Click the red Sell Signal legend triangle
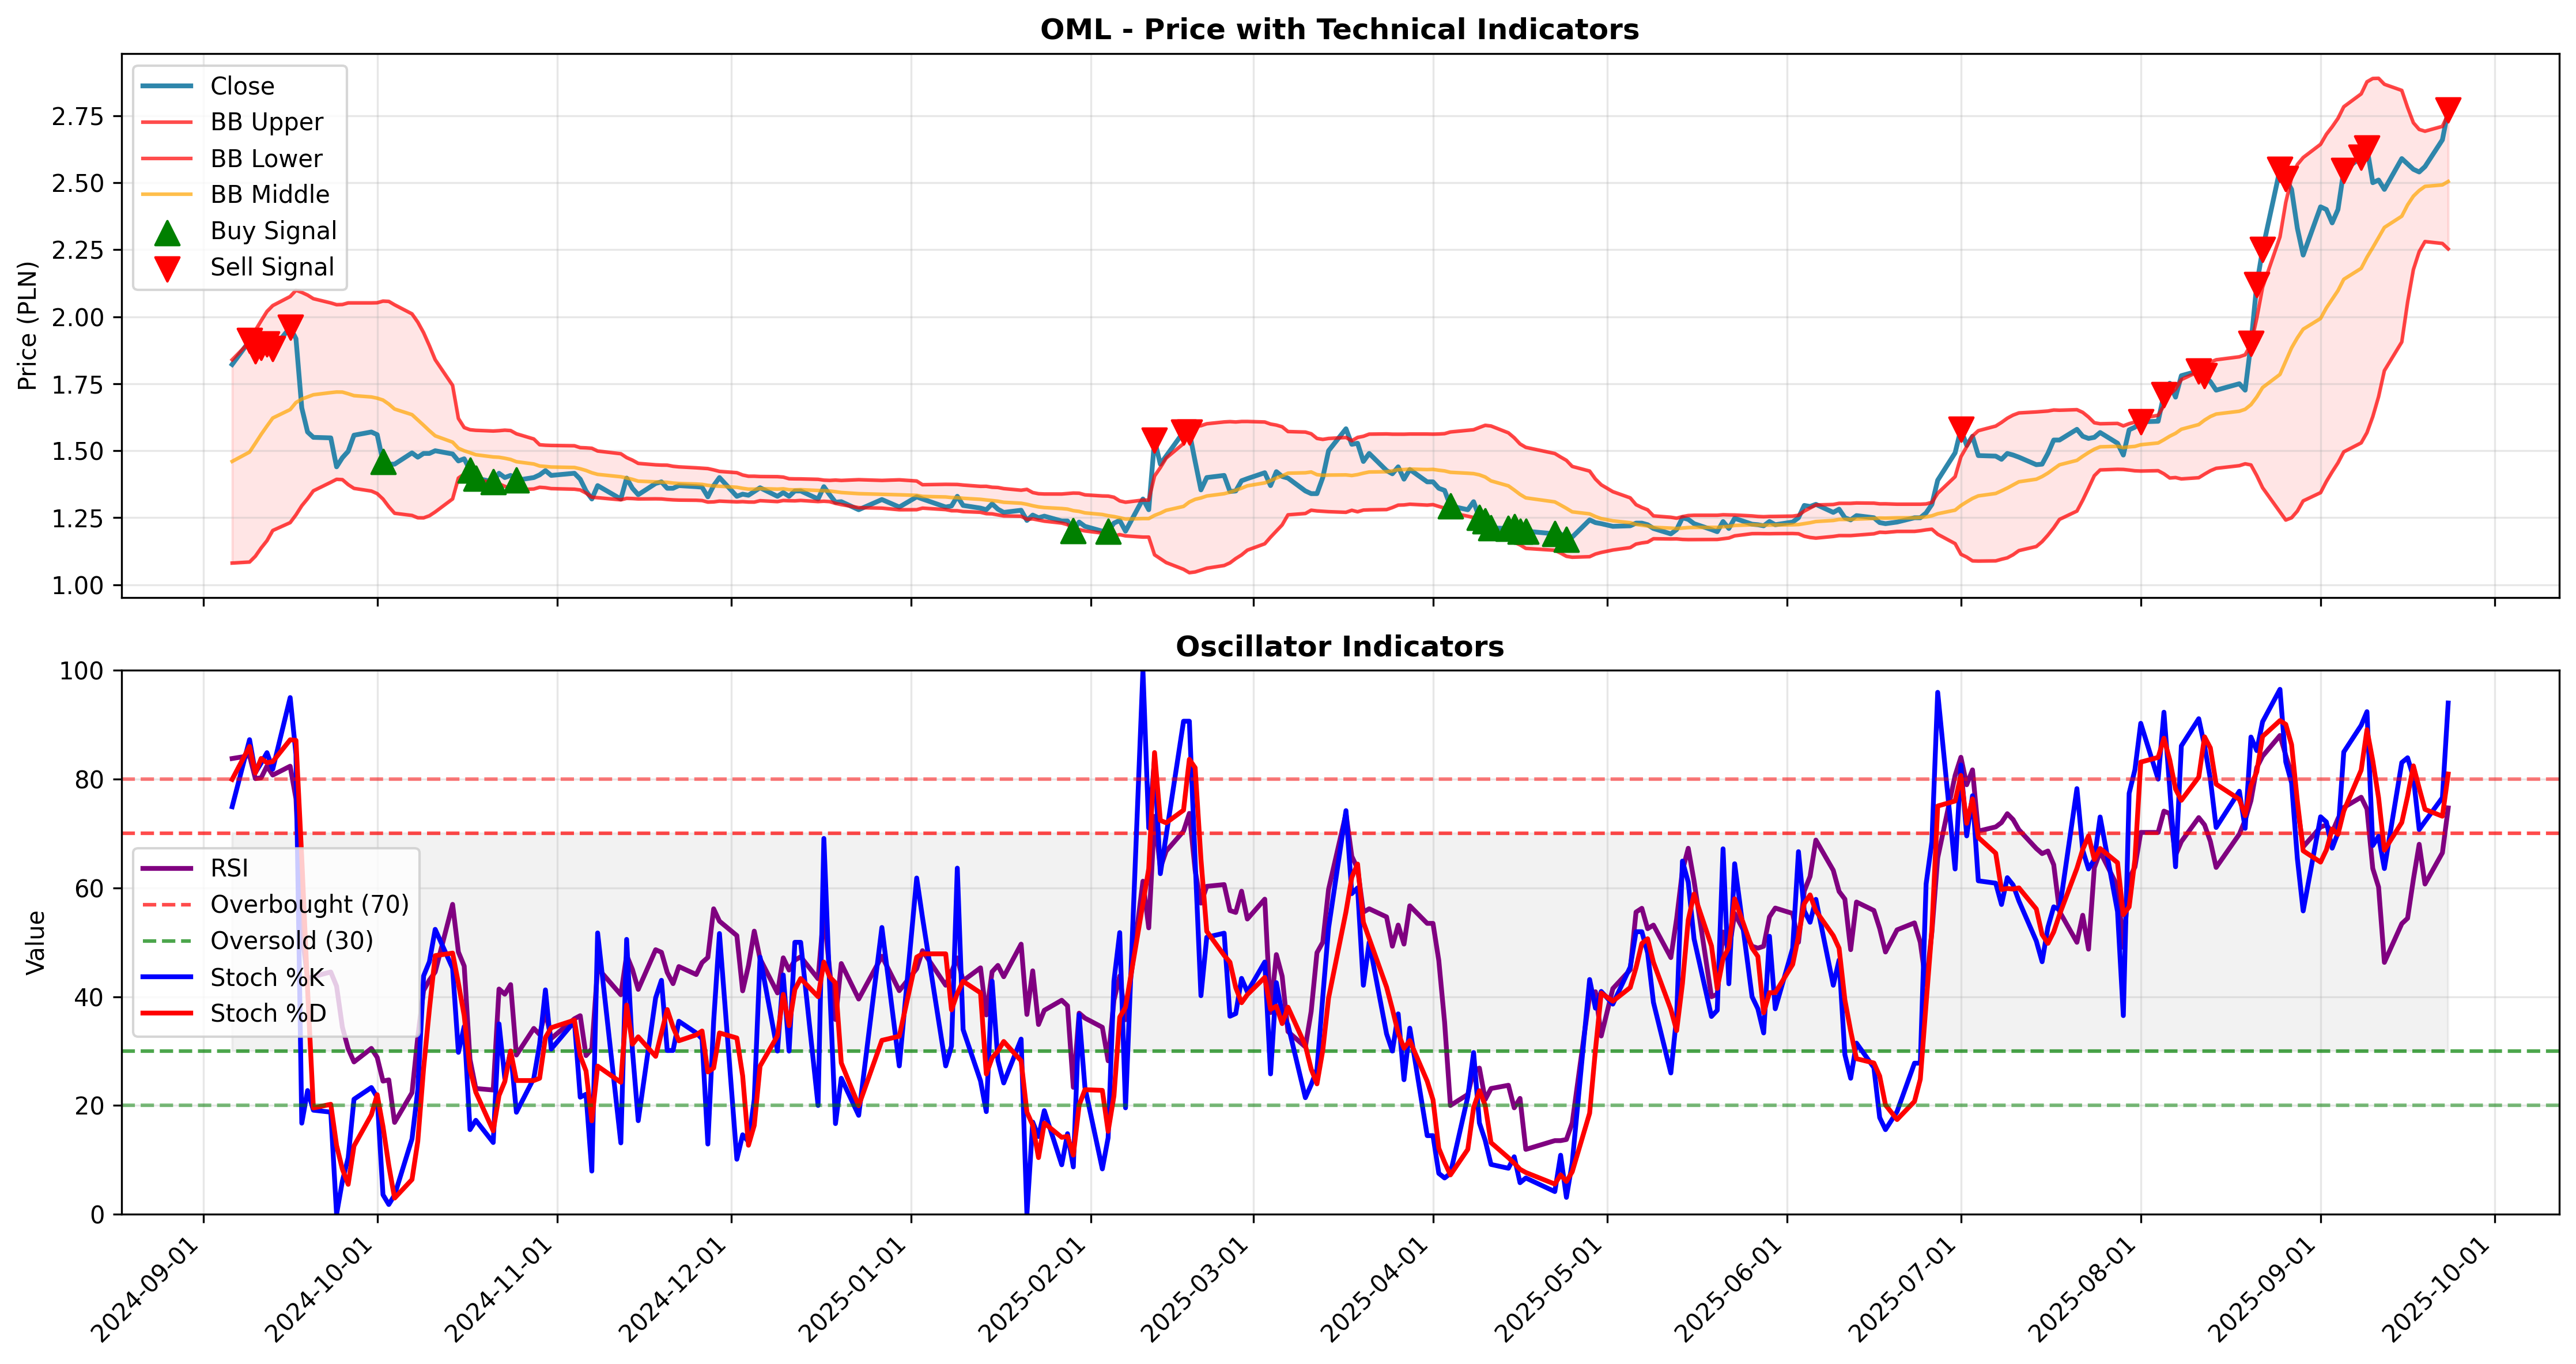The height and width of the screenshot is (1364, 2576). click(x=167, y=269)
